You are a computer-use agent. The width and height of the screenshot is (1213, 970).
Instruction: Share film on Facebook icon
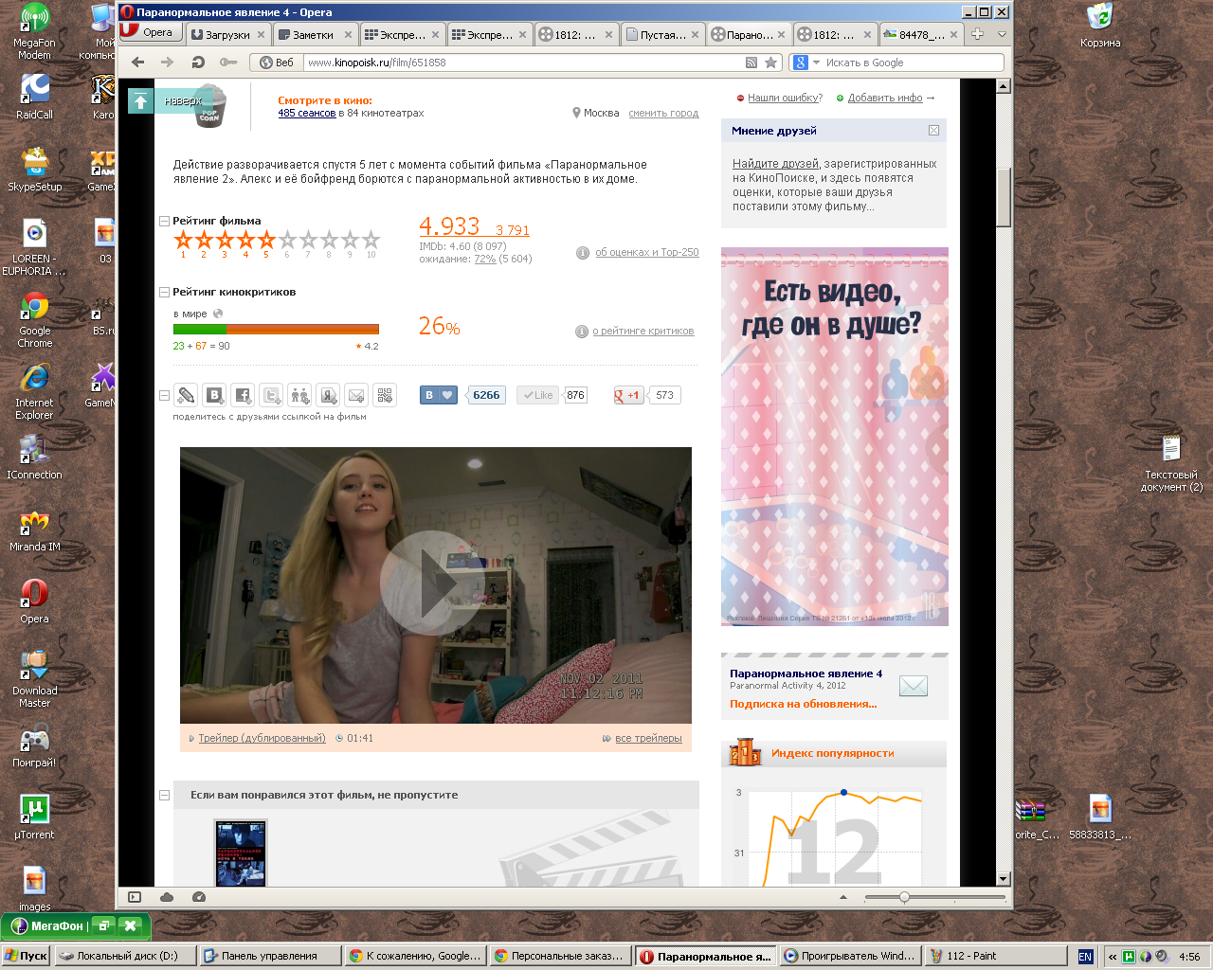click(x=243, y=395)
